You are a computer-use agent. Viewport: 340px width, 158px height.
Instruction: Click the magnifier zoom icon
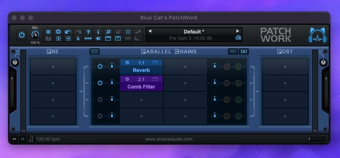point(108,32)
